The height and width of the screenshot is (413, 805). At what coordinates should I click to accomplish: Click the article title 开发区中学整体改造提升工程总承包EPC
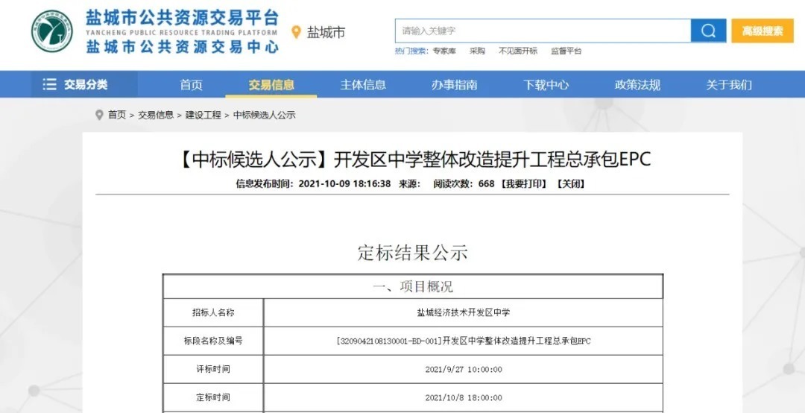(x=492, y=160)
